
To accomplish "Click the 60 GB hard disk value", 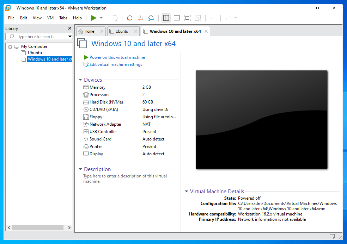I will tap(148, 102).
